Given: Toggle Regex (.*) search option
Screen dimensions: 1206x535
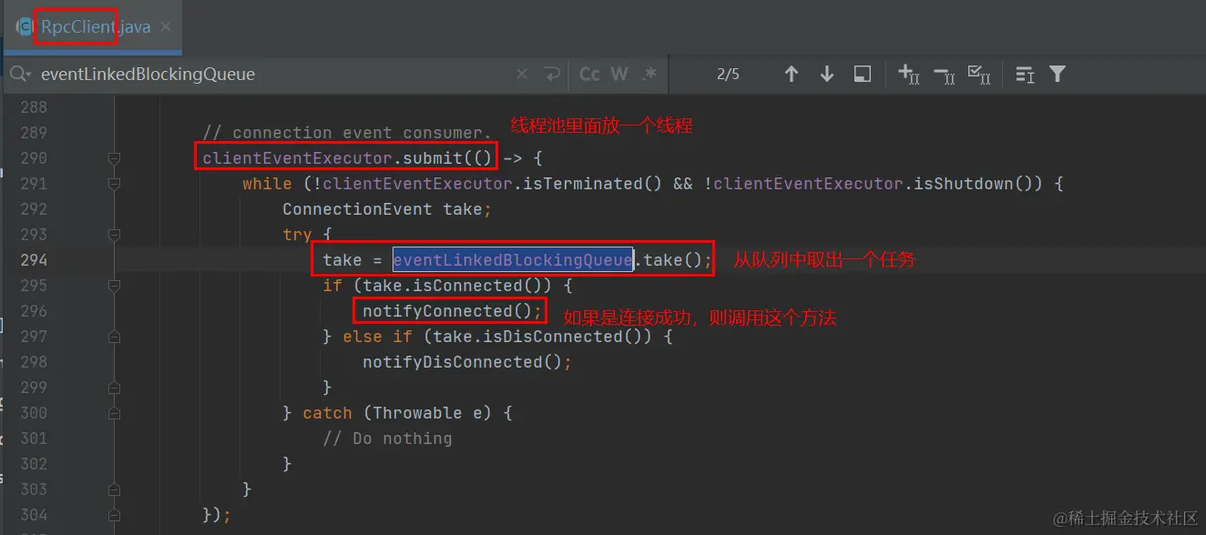Looking at the screenshot, I should click(x=649, y=74).
